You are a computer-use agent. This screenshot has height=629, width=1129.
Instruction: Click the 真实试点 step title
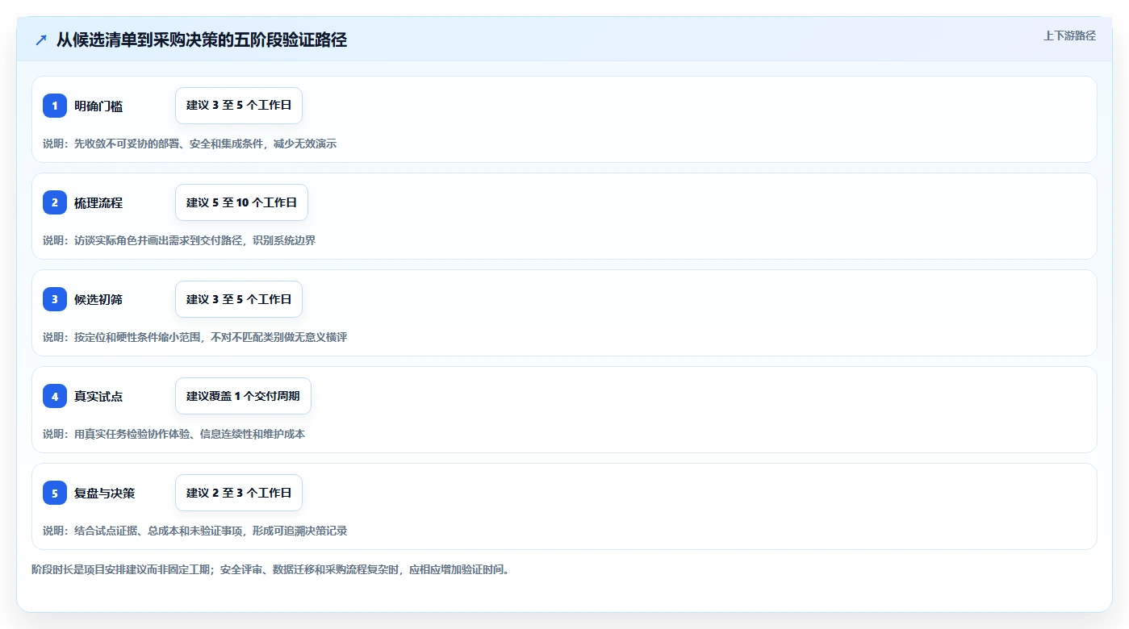point(98,396)
